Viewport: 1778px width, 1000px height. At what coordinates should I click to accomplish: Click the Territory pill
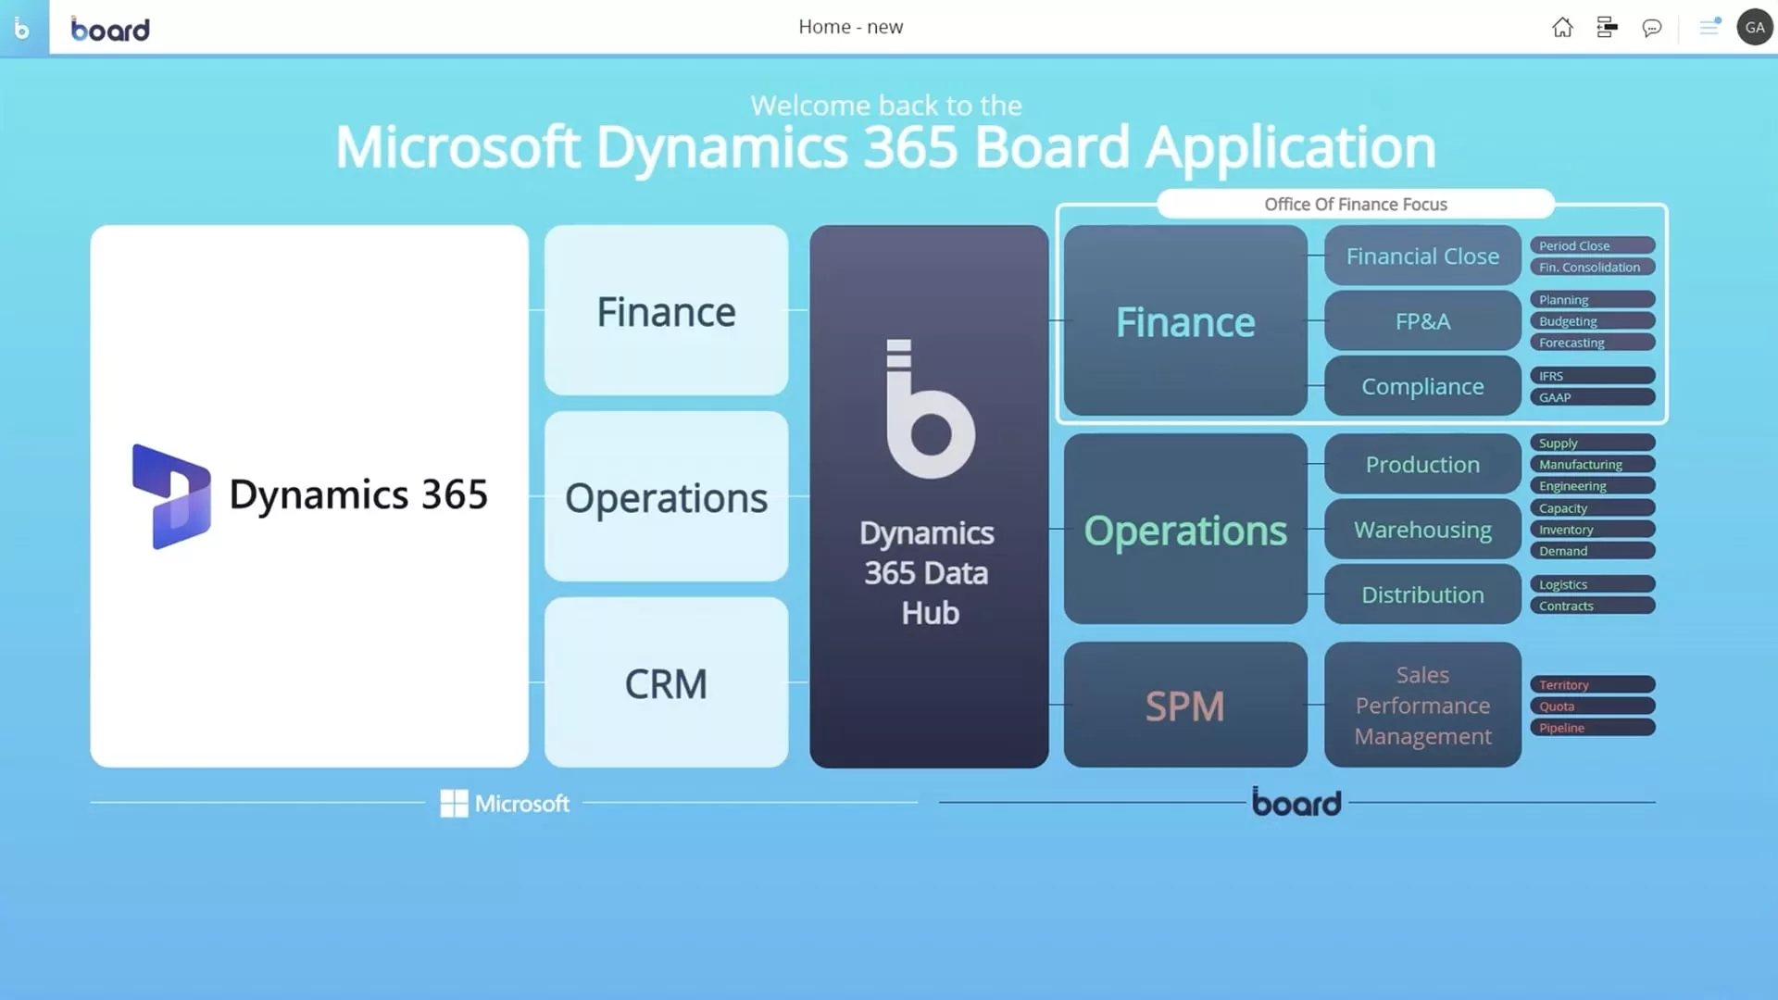point(1592,684)
